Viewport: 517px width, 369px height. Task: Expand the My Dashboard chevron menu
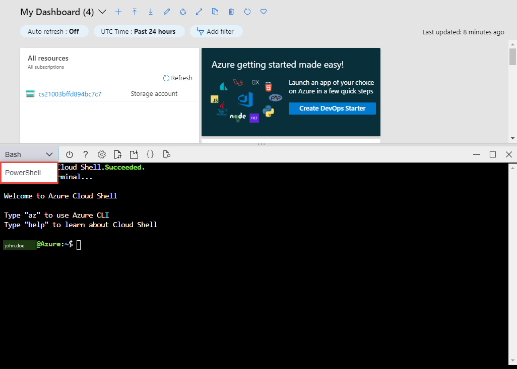click(102, 12)
